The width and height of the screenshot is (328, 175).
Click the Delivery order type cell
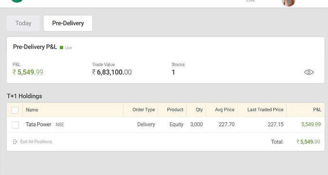[146, 124]
